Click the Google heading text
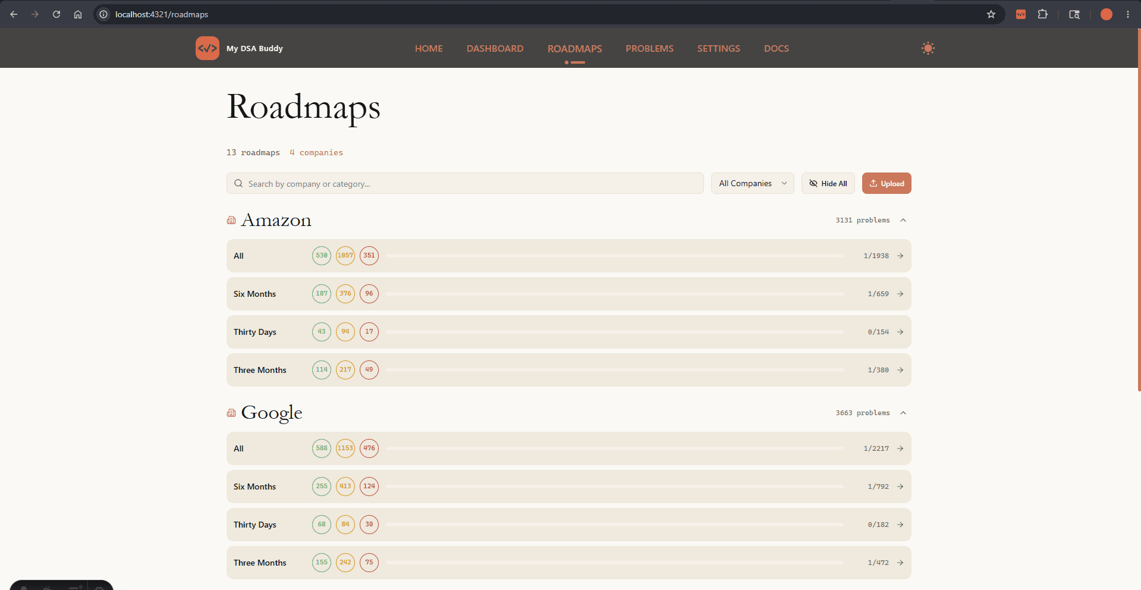Viewport: 1141px width, 590px height. coord(272,413)
